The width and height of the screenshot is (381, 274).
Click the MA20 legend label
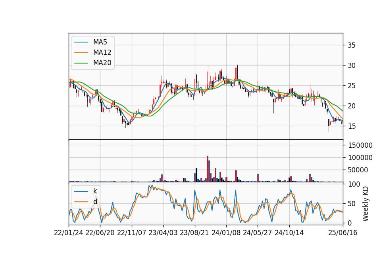click(102, 63)
